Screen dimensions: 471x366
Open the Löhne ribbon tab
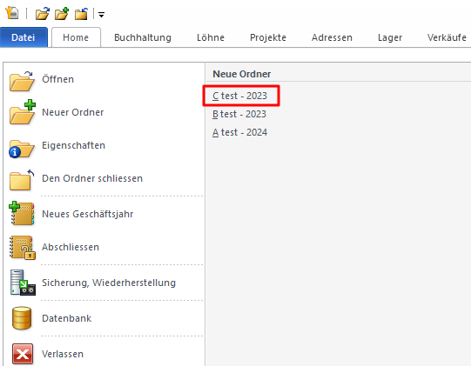[211, 37]
